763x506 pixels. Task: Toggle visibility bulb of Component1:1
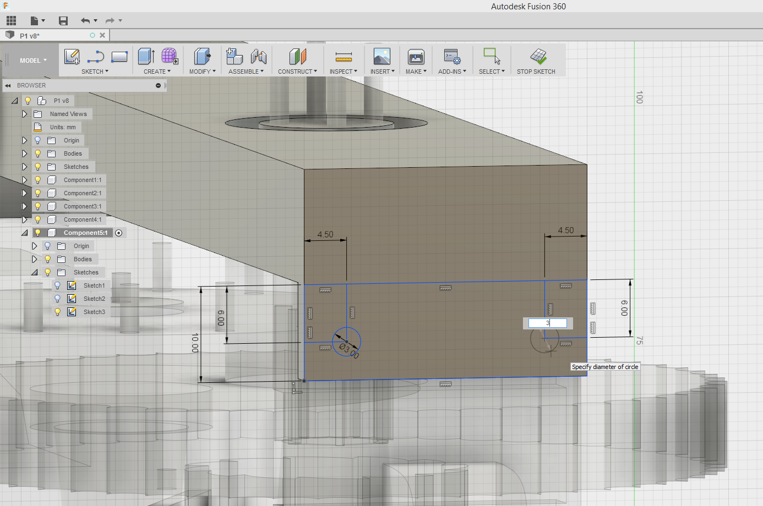coord(37,180)
